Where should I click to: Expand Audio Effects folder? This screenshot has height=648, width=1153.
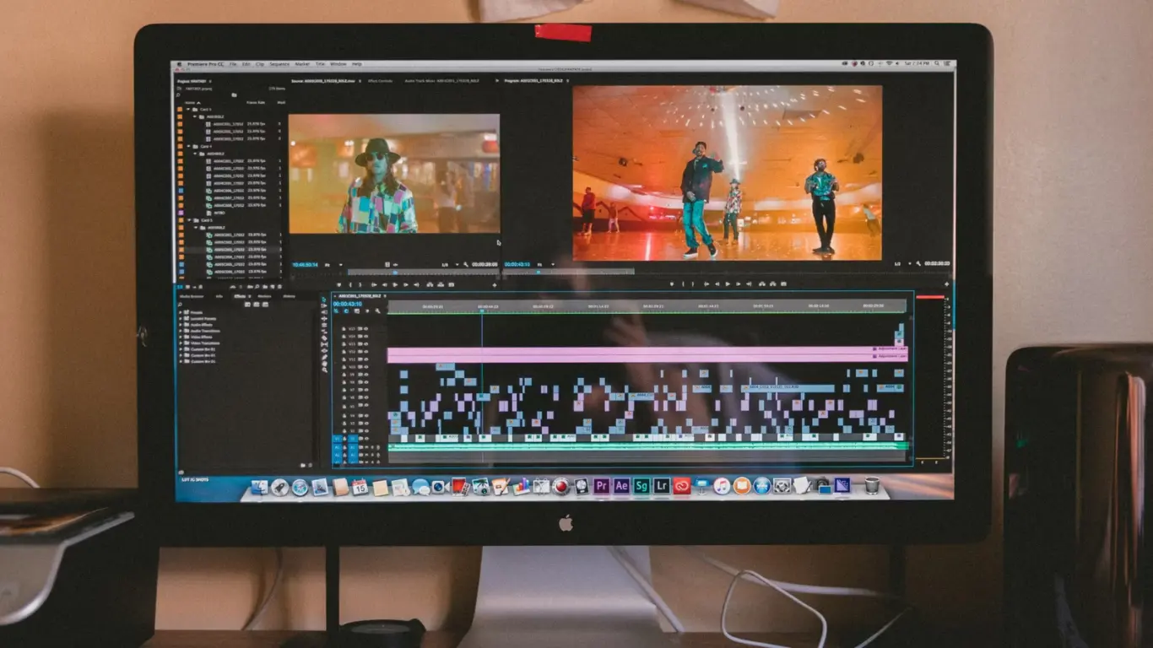(181, 325)
